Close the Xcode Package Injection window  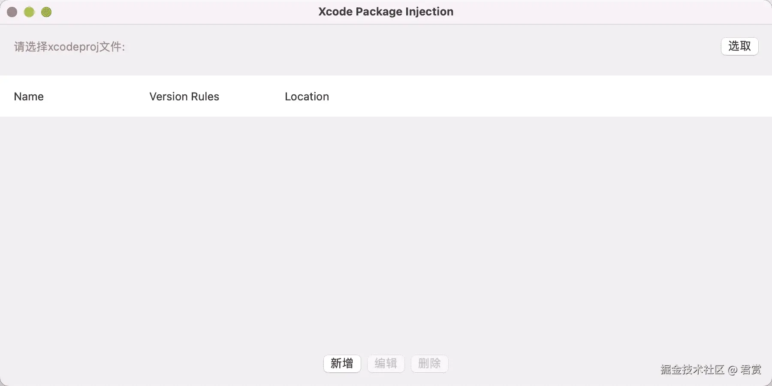tap(12, 12)
